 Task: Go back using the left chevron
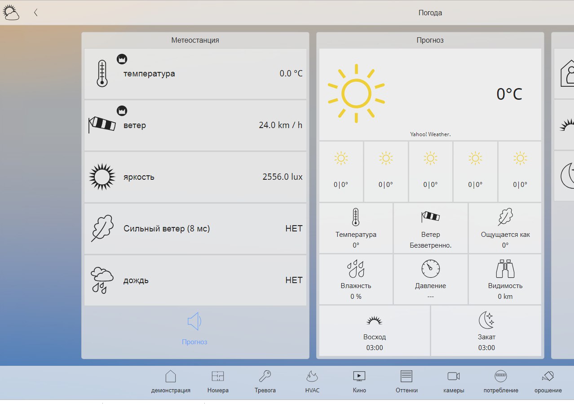pyautogui.click(x=35, y=13)
